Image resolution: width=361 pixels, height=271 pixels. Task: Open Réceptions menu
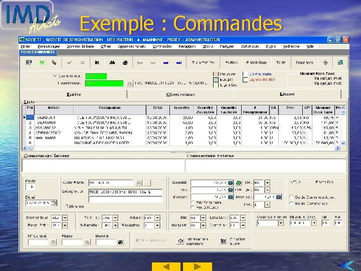click(x=187, y=46)
